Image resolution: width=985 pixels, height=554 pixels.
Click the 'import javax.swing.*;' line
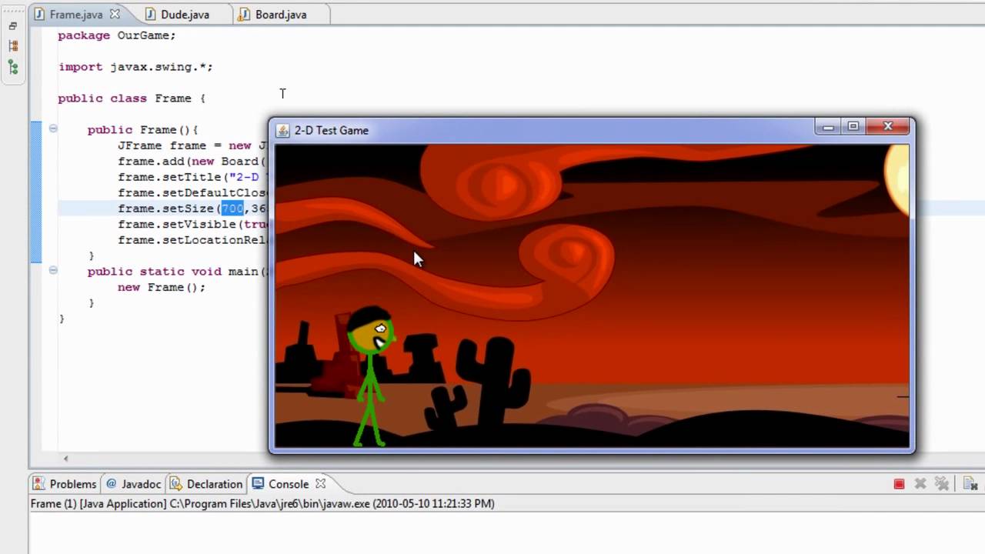[135, 67]
